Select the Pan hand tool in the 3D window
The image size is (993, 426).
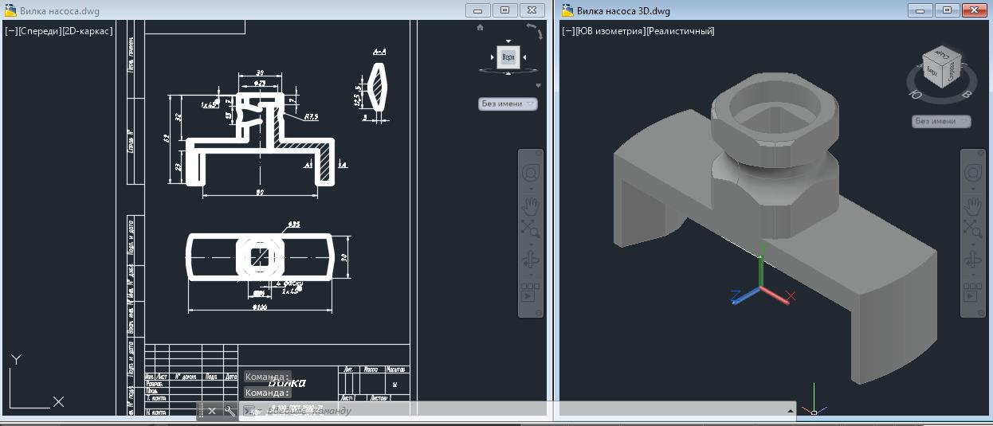pyautogui.click(x=971, y=205)
